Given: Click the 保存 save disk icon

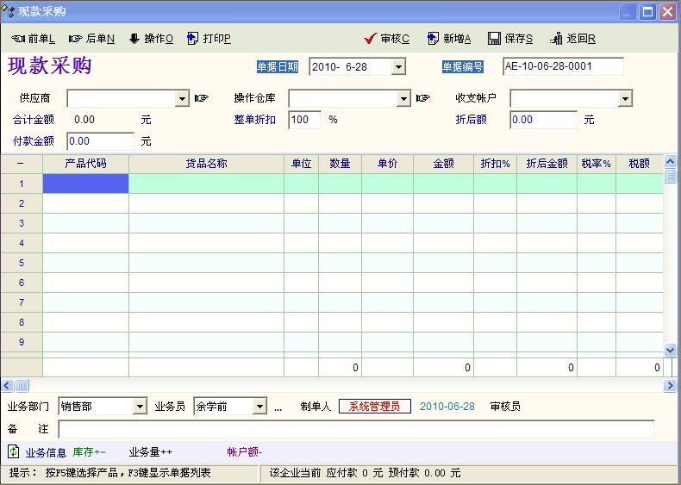Looking at the screenshot, I should pyautogui.click(x=494, y=39).
